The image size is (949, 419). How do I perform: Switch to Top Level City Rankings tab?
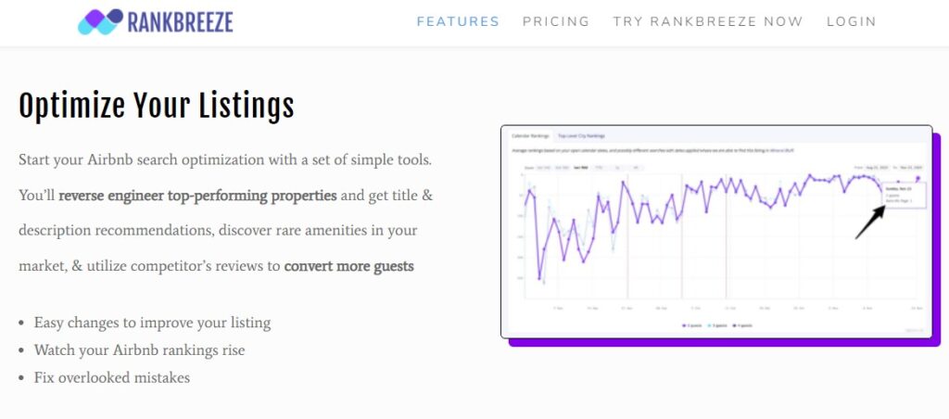582,135
